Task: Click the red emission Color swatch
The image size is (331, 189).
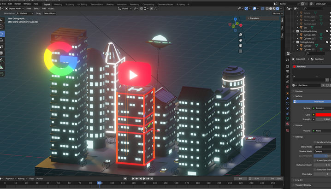Action: (323, 115)
